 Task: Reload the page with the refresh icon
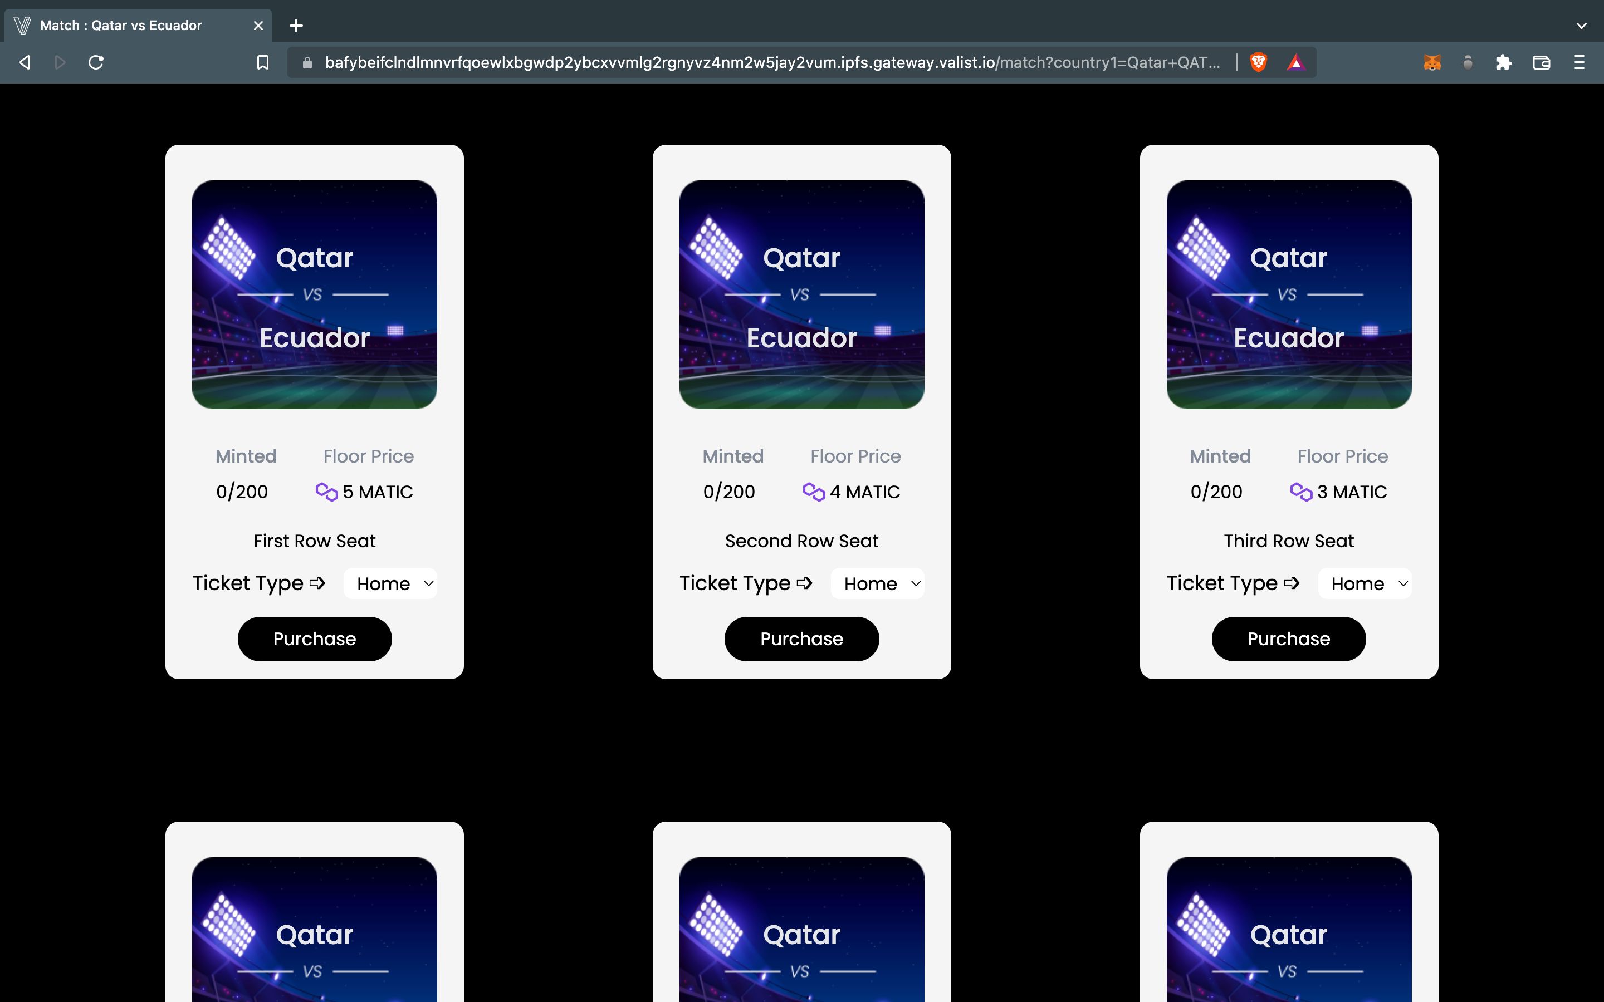tap(96, 62)
